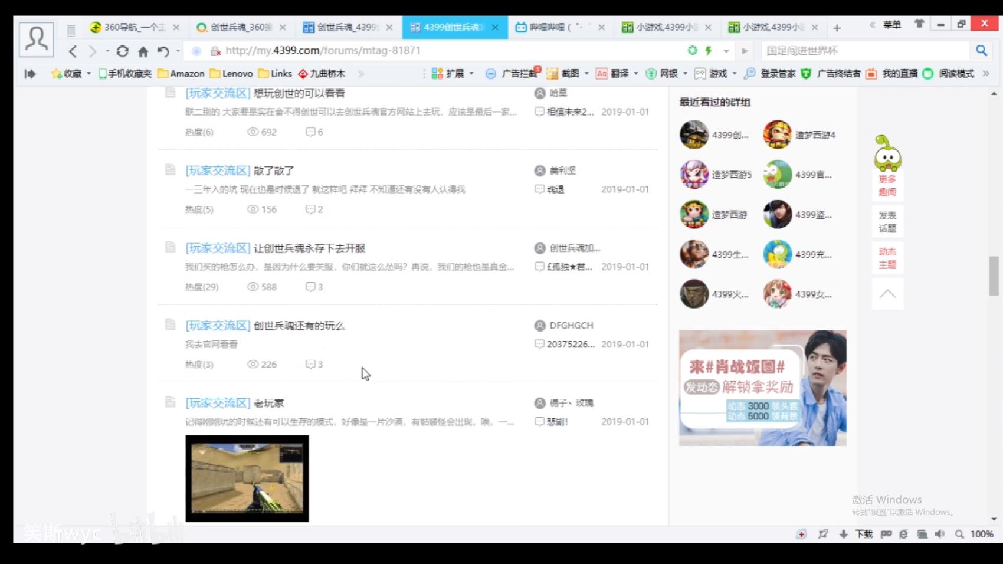Image resolution: width=1003 pixels, height=564 pixels.
Task: Click the page zoom 100% control
Action: click(982, 534)
